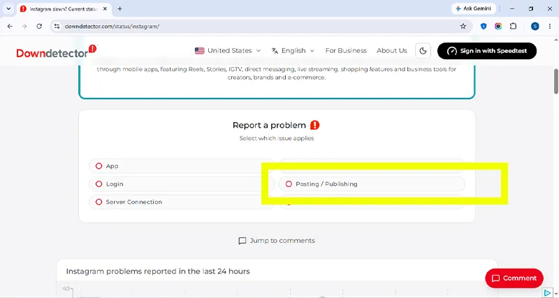This screenshot has height=298, width=559.
Task: Open the For Business link
Action: (x=346, y=50)
